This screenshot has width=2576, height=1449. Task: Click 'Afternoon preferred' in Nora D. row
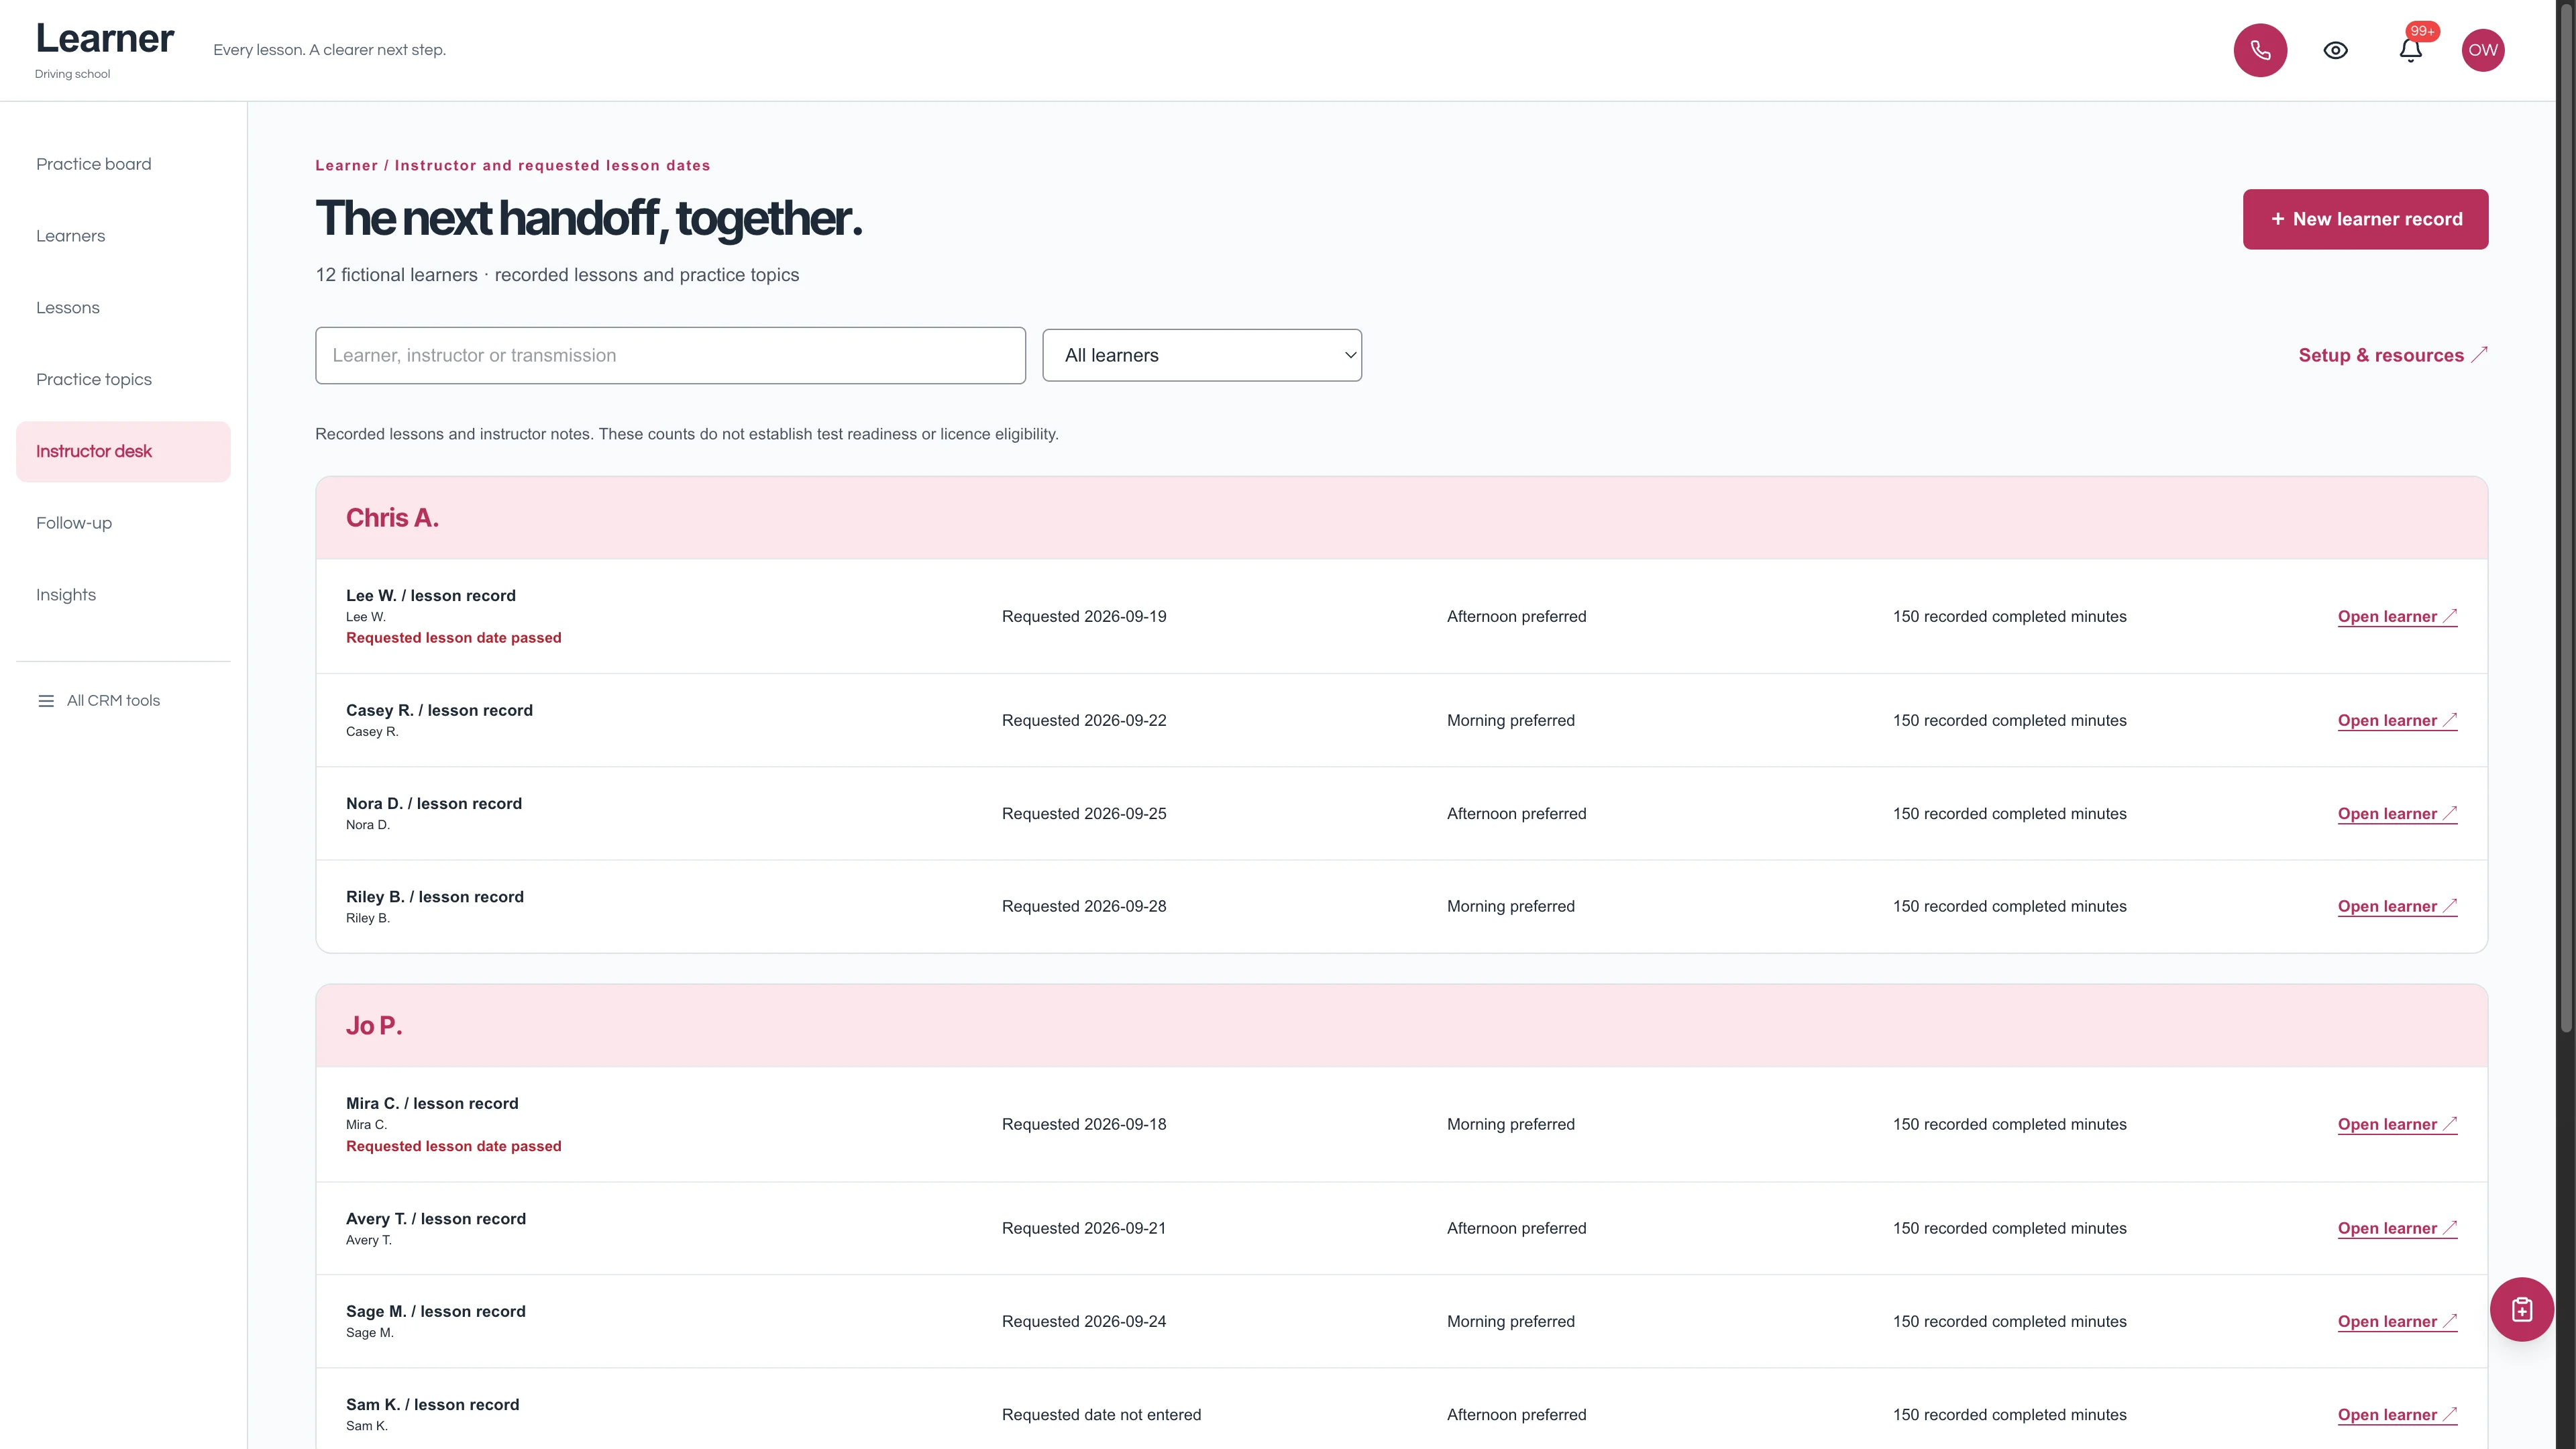[1516, 814]
